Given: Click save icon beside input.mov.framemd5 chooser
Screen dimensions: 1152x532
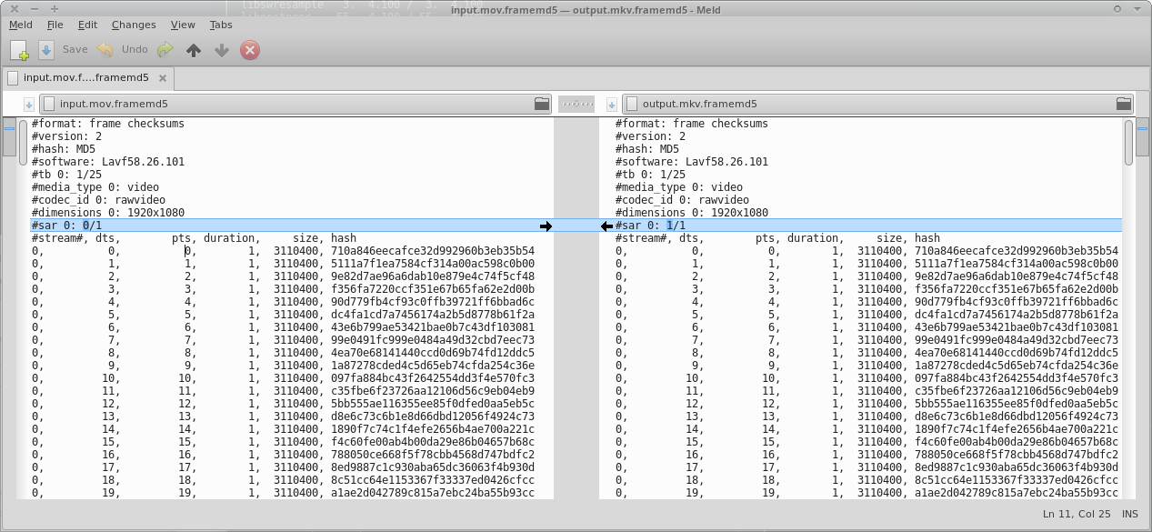Looking at the screenshot, I should coord(28,105).
